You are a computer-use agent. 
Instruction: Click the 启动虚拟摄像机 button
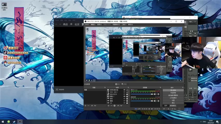coord(173,95)
